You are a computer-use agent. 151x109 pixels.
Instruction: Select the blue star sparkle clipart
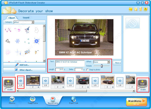[18, 52]
